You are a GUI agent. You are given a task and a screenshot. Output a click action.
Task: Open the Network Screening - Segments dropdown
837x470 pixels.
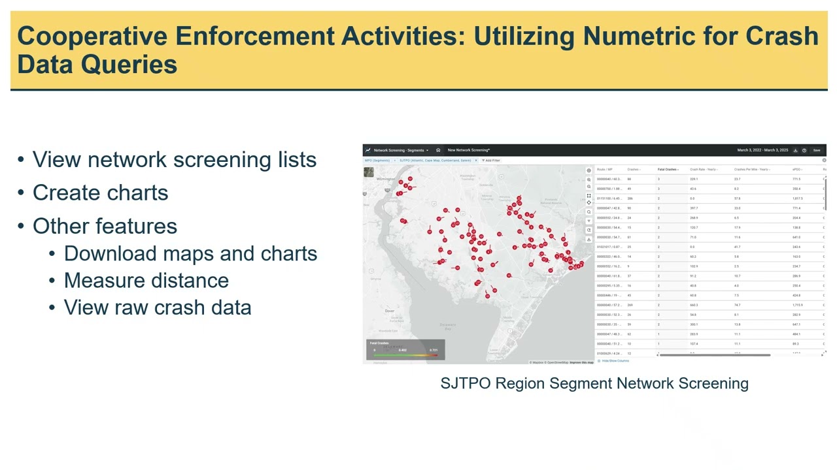(x=401, y=150)
